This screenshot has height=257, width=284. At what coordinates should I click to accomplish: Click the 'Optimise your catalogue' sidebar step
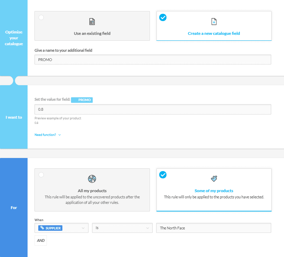tap(14, 38)
